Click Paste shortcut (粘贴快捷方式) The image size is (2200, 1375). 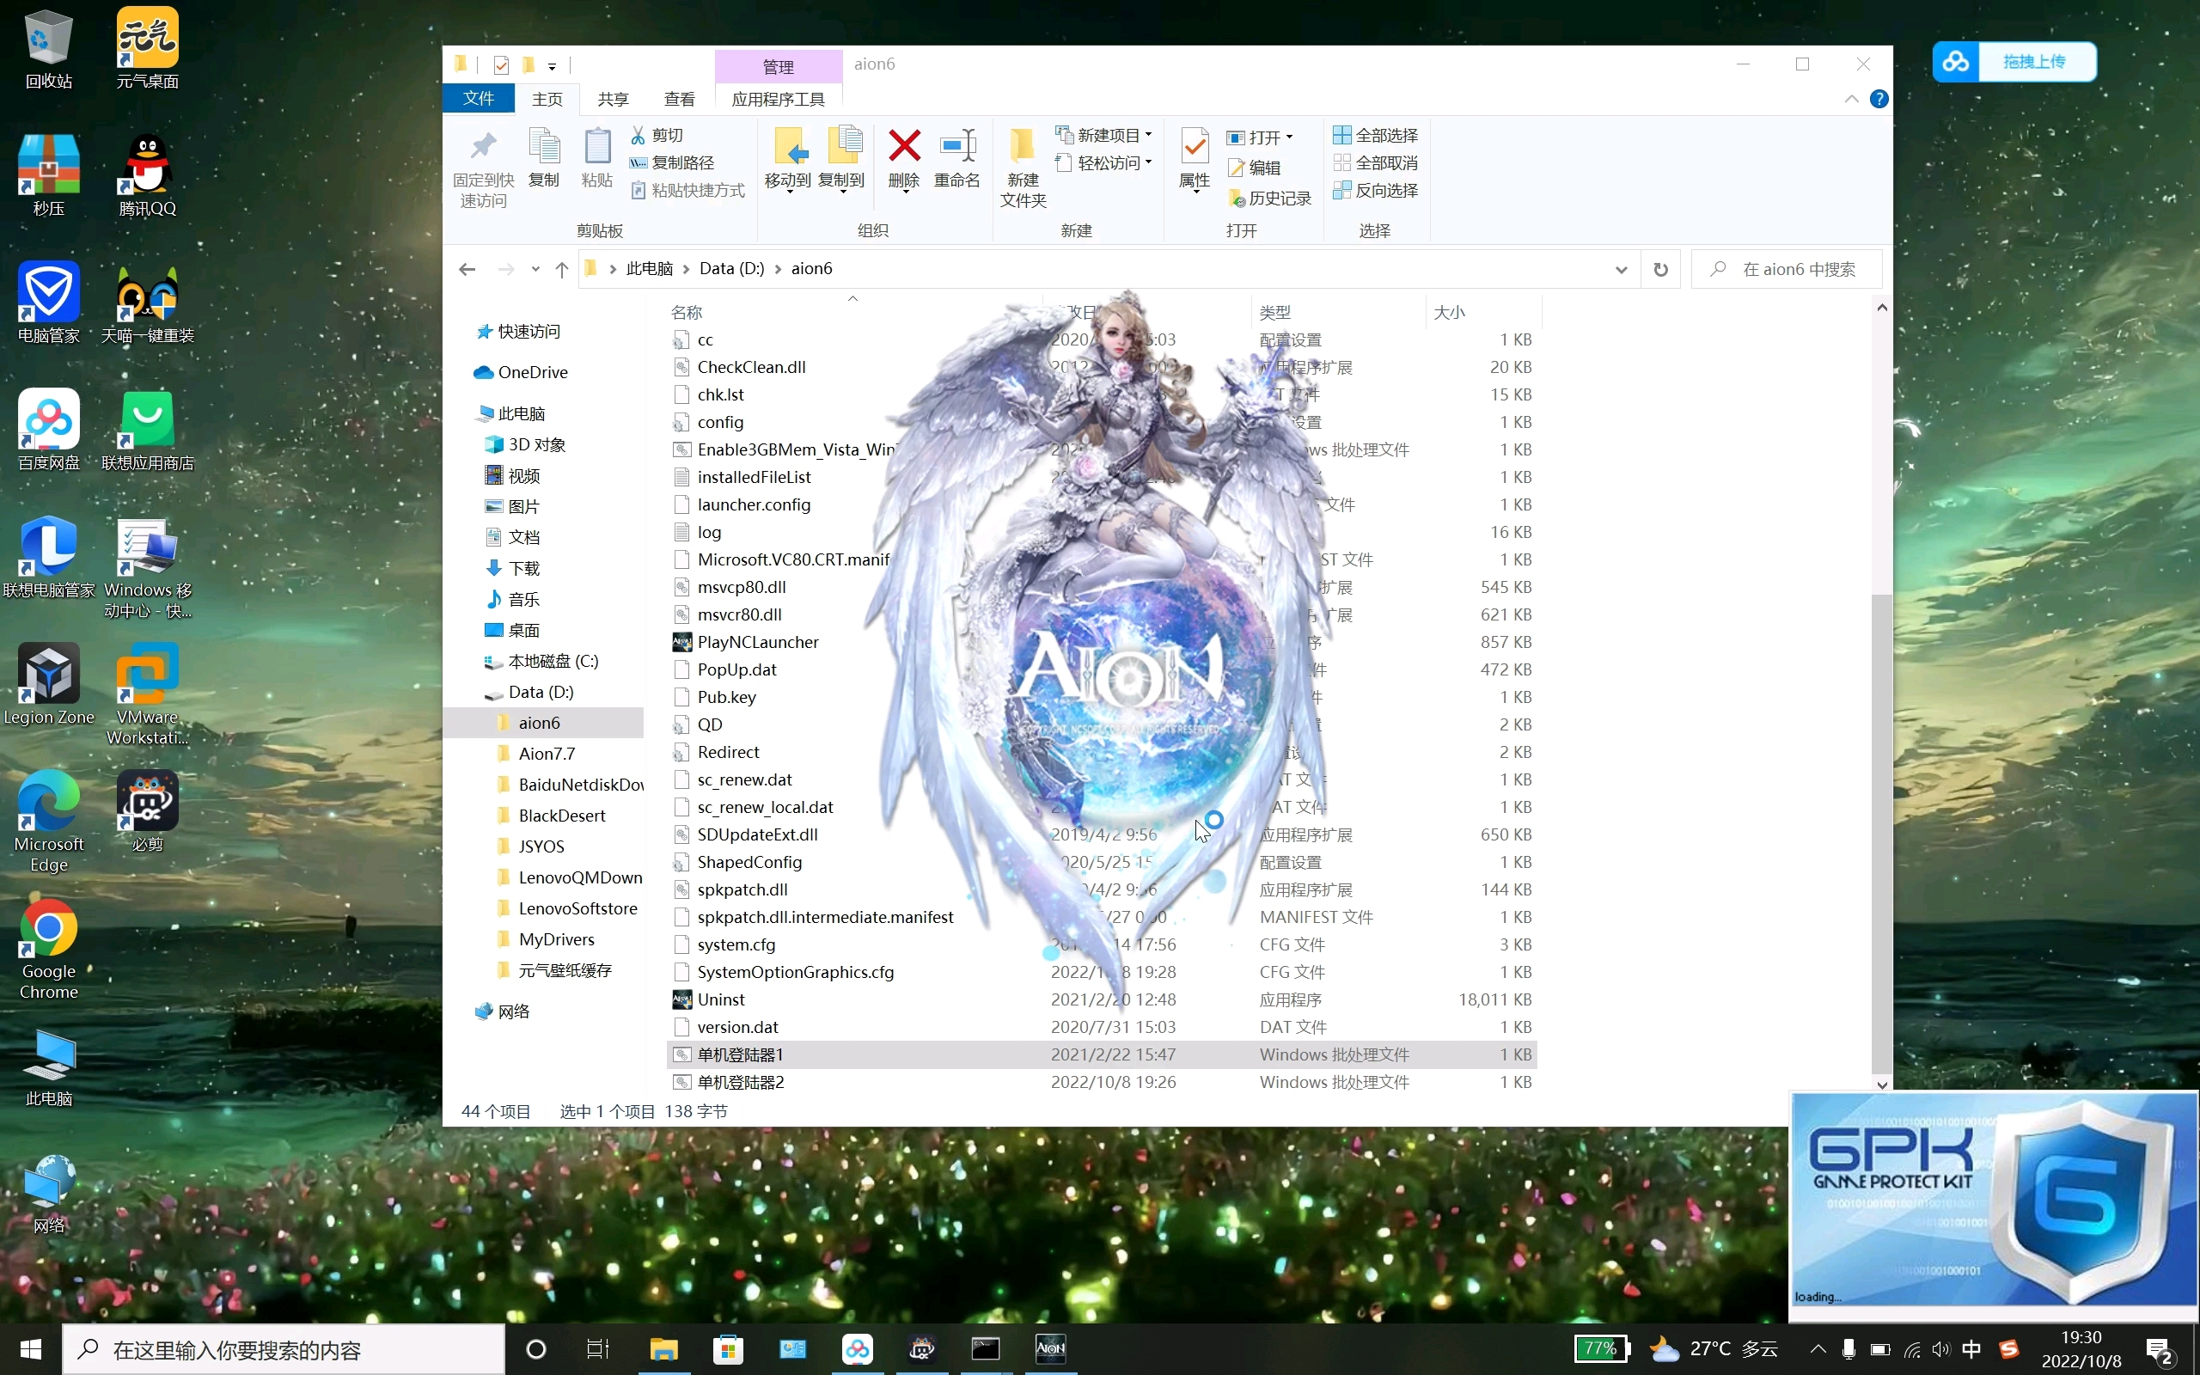click(688, 190)
